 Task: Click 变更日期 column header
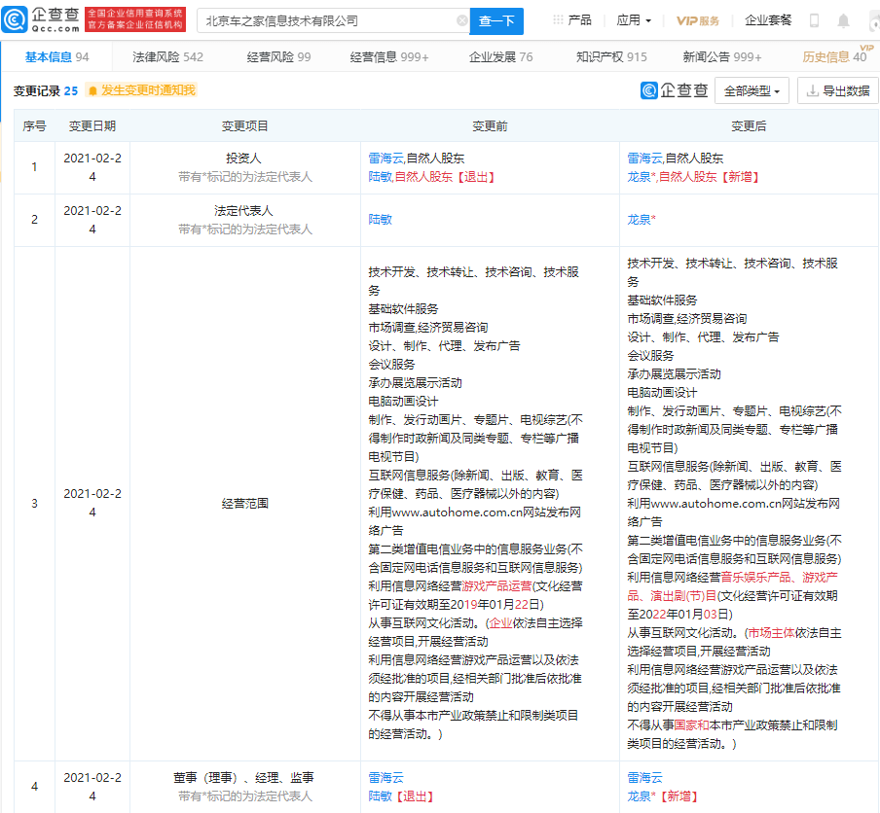[92, 126]
